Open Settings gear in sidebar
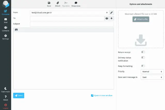Image resolution: width=165 pixels, height=110 pixels. click(5, 37)
